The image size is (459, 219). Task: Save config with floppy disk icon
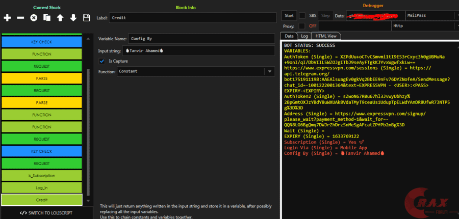(x=87, y=18)
